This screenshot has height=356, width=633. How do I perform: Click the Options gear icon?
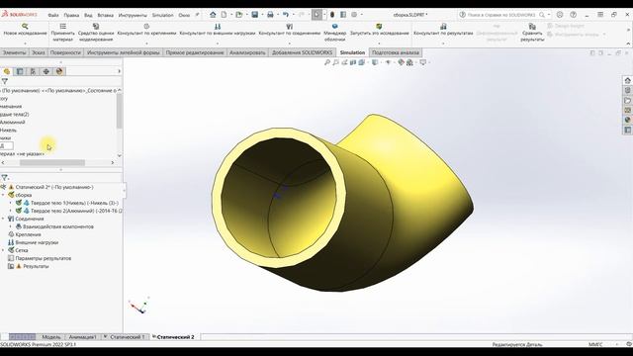[354, 15]
